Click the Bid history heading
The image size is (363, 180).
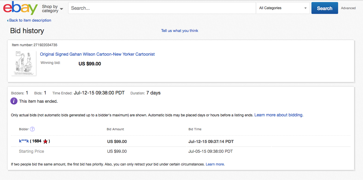tap(27, 31)
